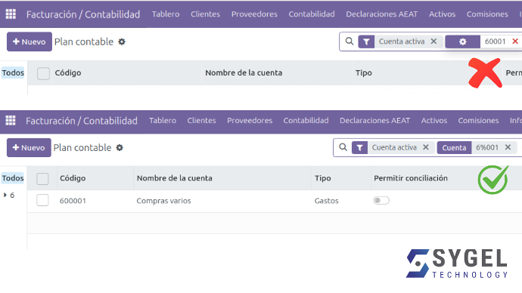The height and width of the screenshot is (293, 522).
Task: Select all checkbox in upper table header
Action: pyautogui.click(x=43, y=73)
